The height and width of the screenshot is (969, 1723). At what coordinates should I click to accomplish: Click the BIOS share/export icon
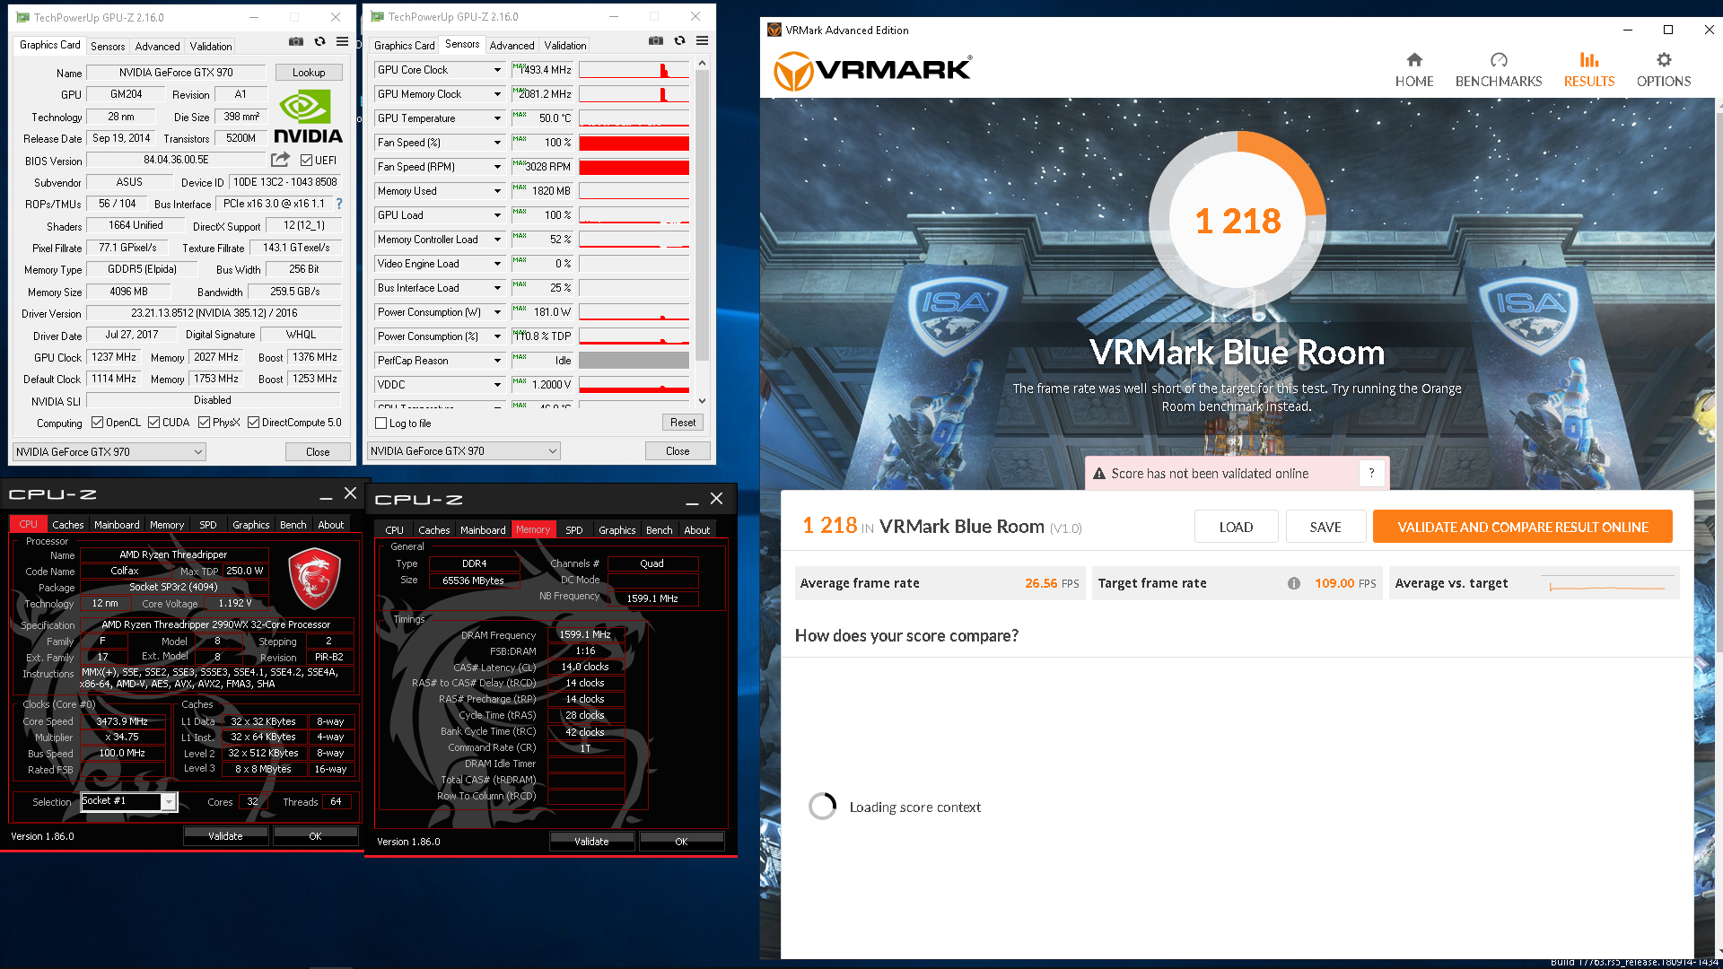click(281, 160)
